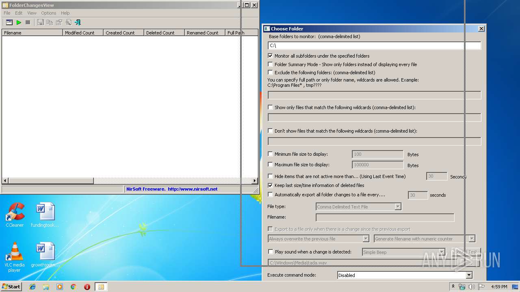Show hidden tray icons arrow
The height and width of the screenshot is (292, 520).
453,286
